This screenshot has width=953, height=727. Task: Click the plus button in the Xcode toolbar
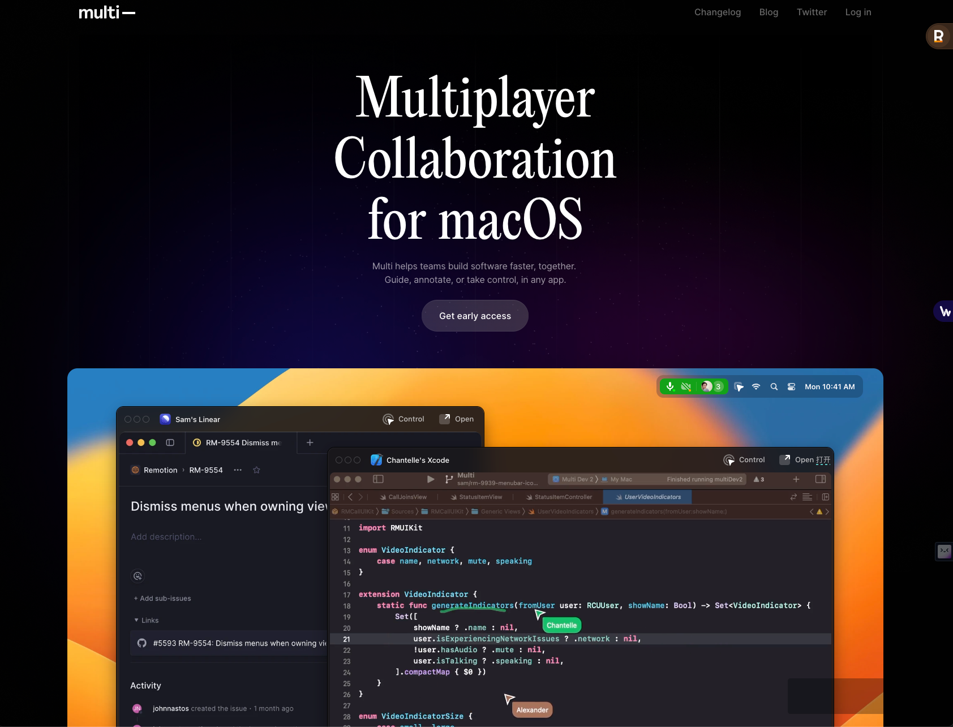tap(796, 479)
